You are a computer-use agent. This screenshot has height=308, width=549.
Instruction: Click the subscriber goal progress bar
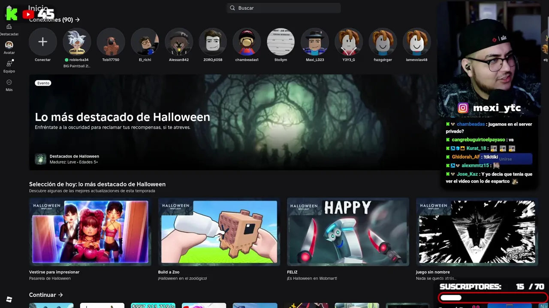pyautogui.click(x=493, y=298)
